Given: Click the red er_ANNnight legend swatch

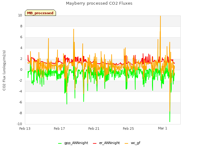Looking at the screenshot, I should coord(95,143).
